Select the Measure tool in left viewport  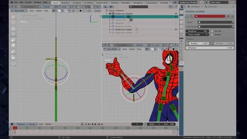(13, 57)
